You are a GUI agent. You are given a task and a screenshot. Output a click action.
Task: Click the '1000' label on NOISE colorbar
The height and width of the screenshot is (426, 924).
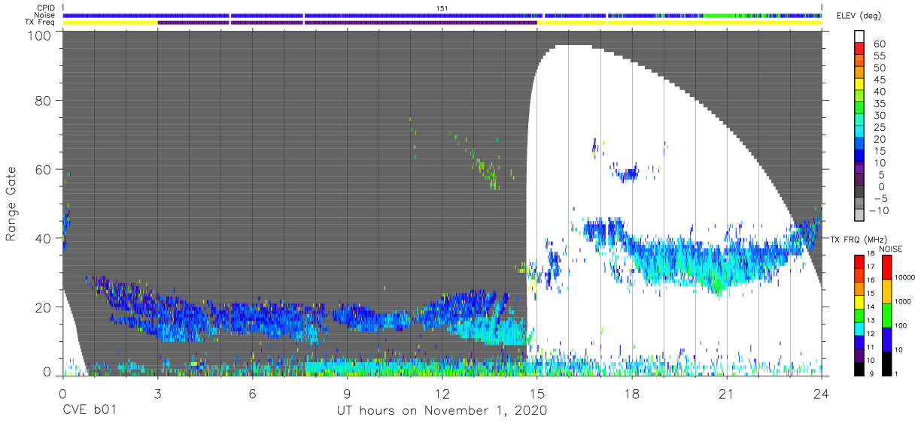coord(904,301)
